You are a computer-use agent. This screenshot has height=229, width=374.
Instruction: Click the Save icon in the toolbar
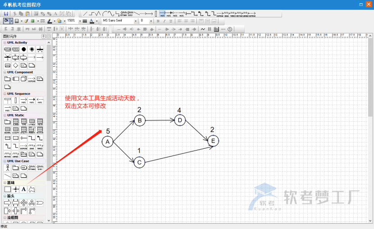pyautogui.click(x=6, y=14)
